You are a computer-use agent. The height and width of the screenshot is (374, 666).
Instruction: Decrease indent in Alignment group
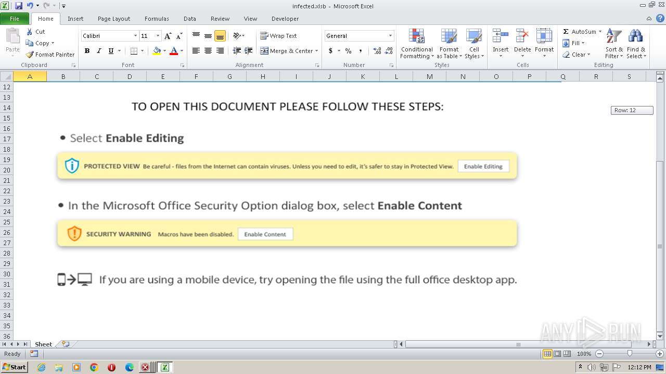(x=237, y=51)
